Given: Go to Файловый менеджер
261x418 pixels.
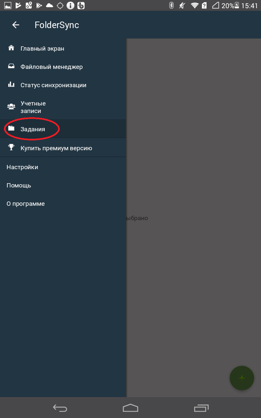Looking at the screenshot, I should [x=63, y=67].
